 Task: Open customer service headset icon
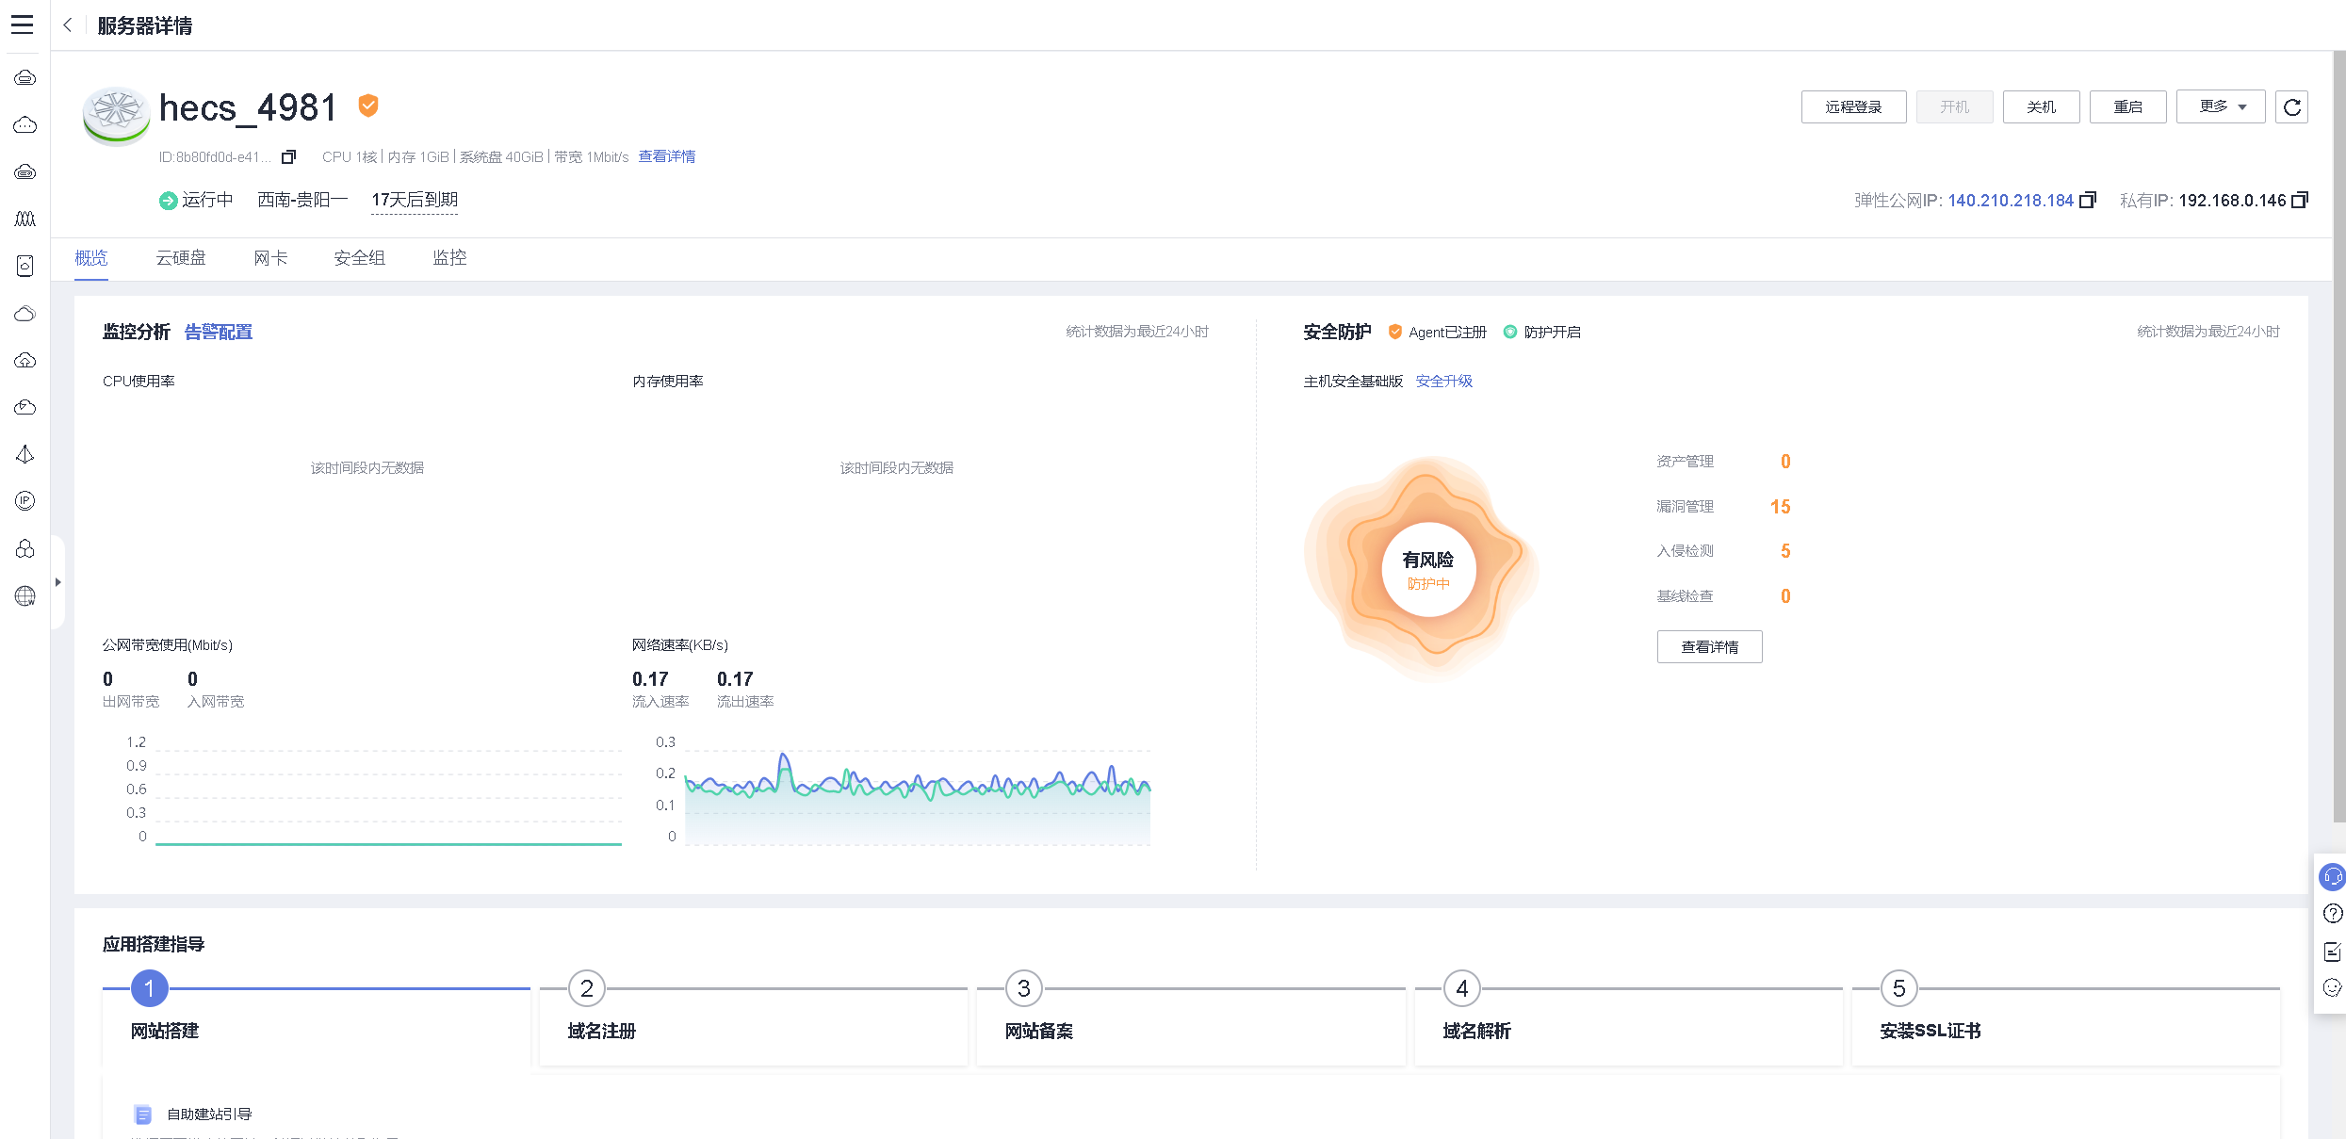[x=2332, y=877]
